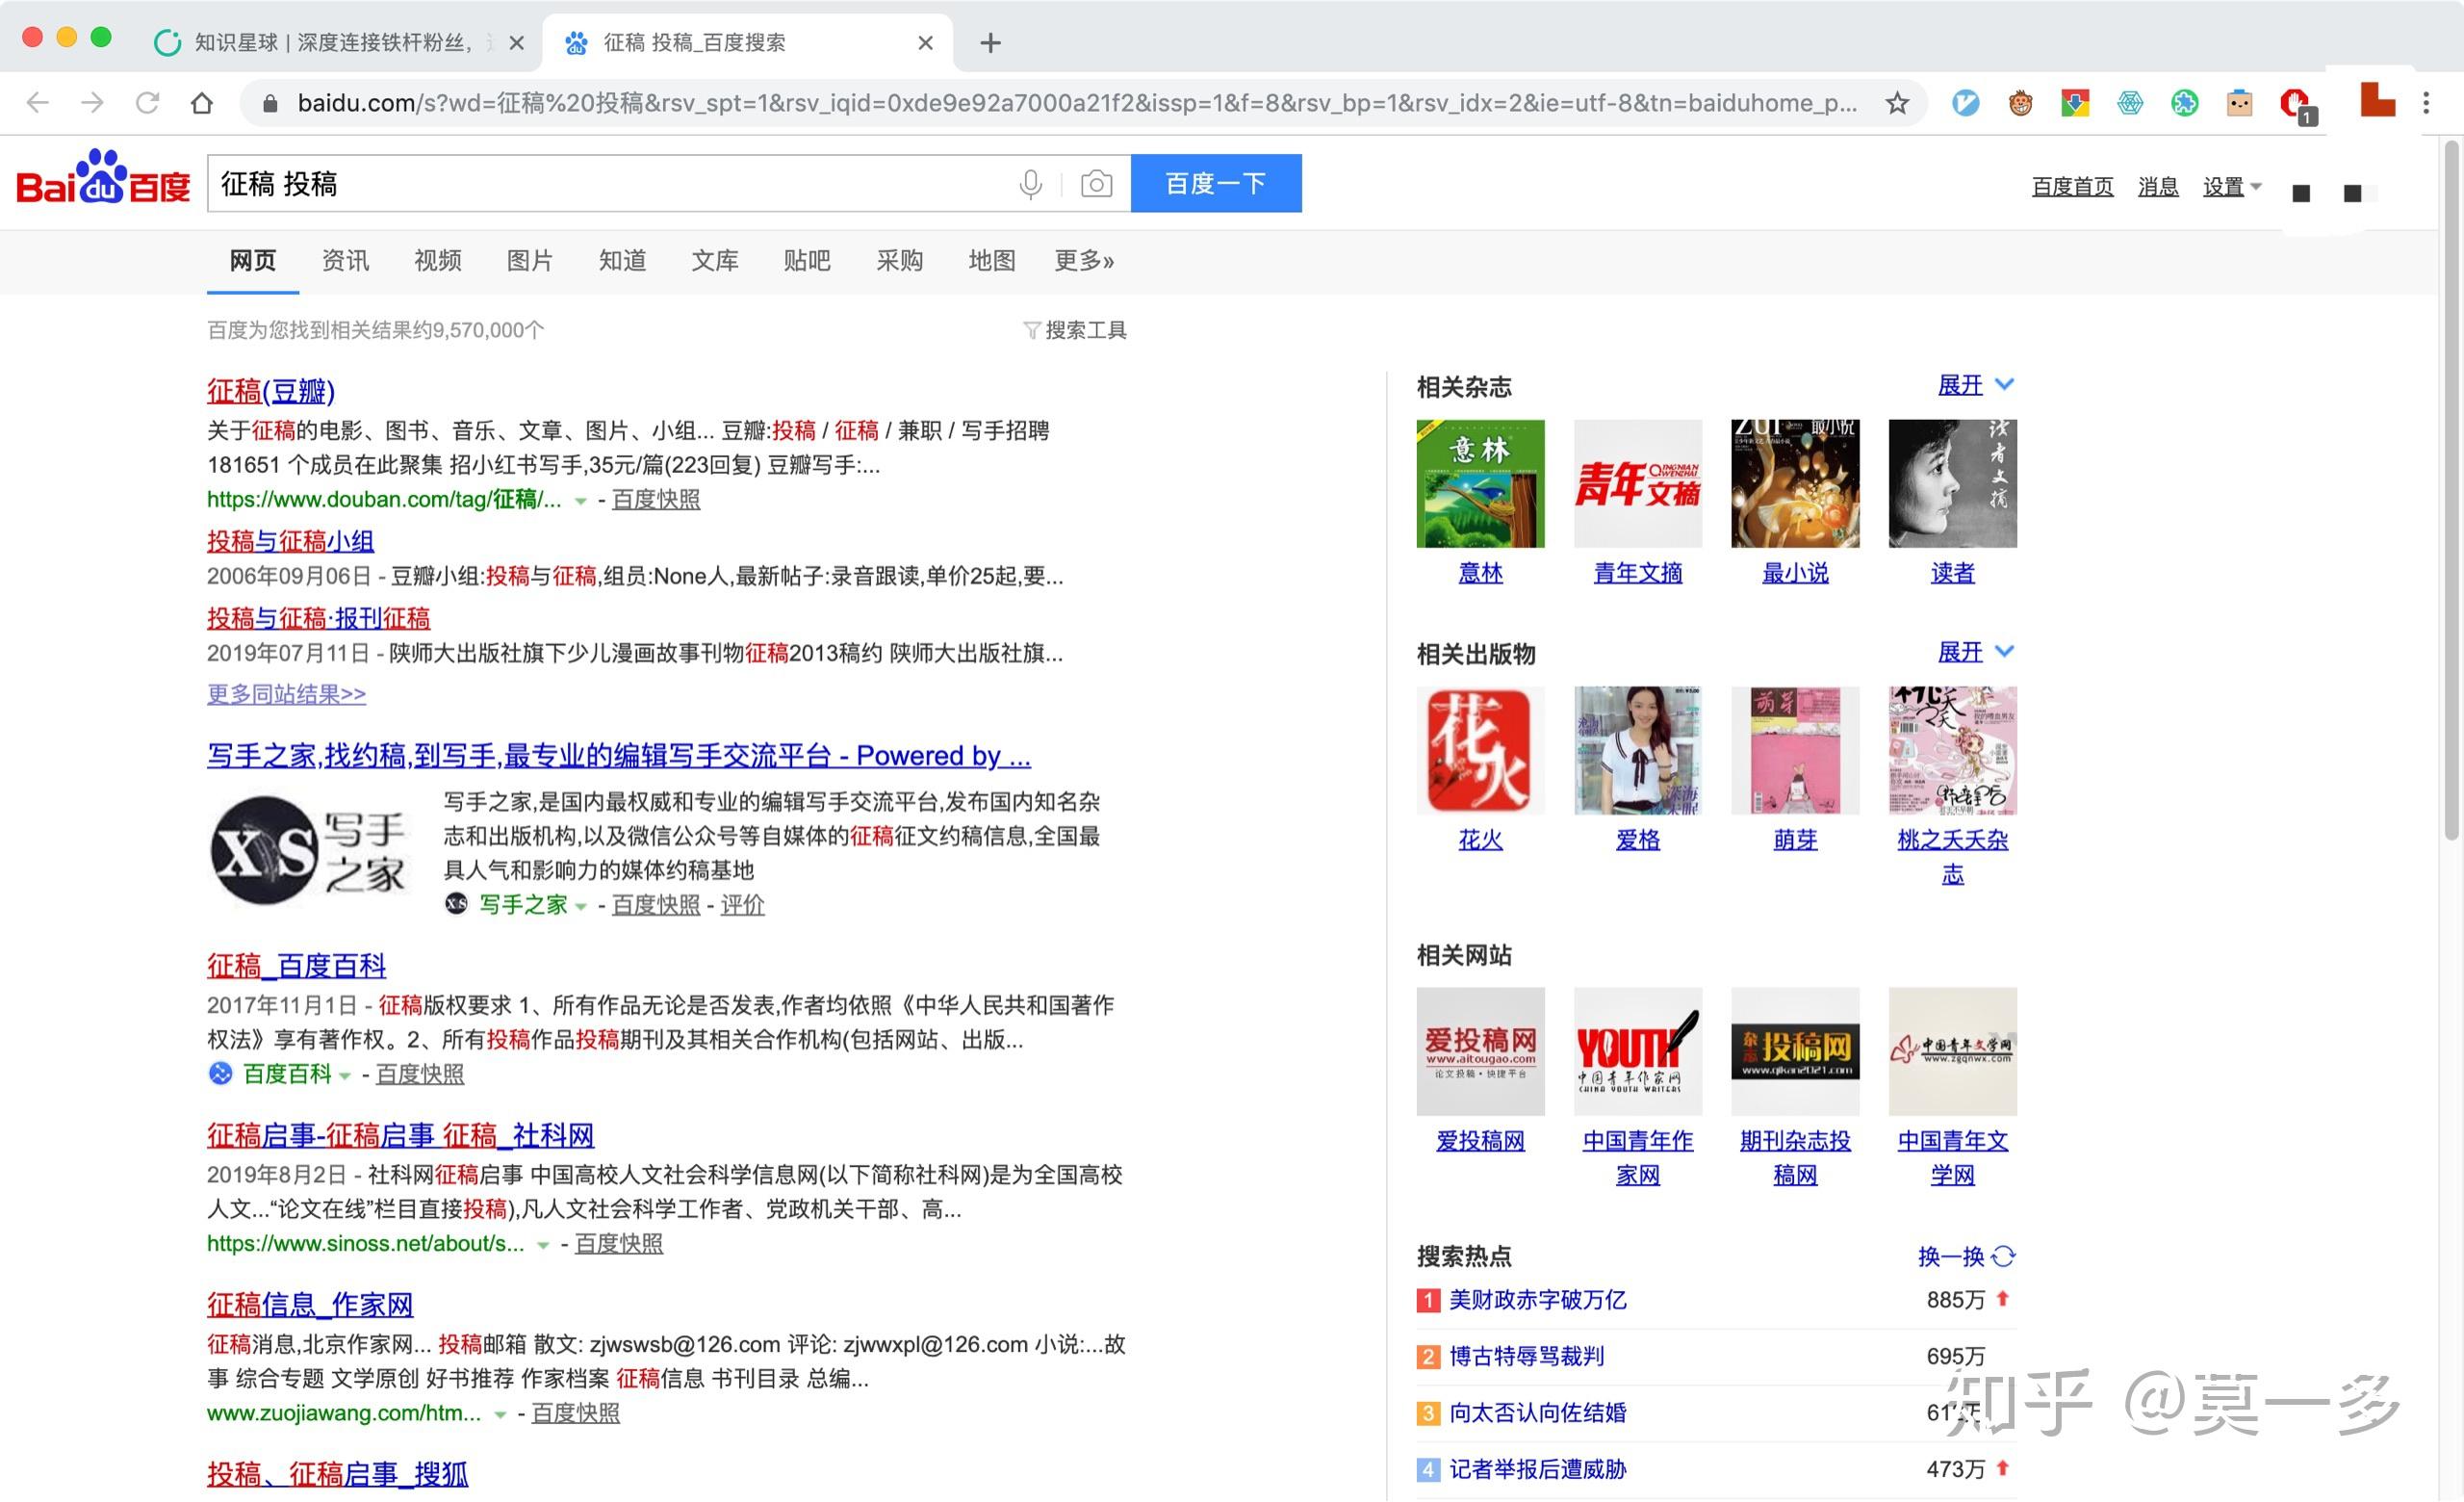Click the orange profile avatar icon

[x=2376, y=99]
